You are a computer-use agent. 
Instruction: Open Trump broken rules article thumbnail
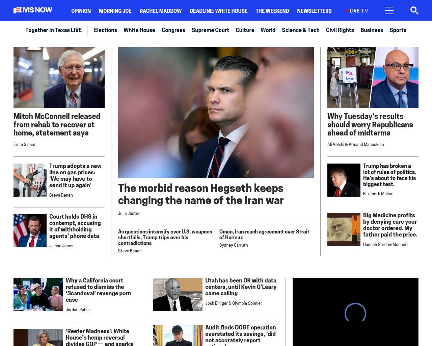[x=344, y=180]
